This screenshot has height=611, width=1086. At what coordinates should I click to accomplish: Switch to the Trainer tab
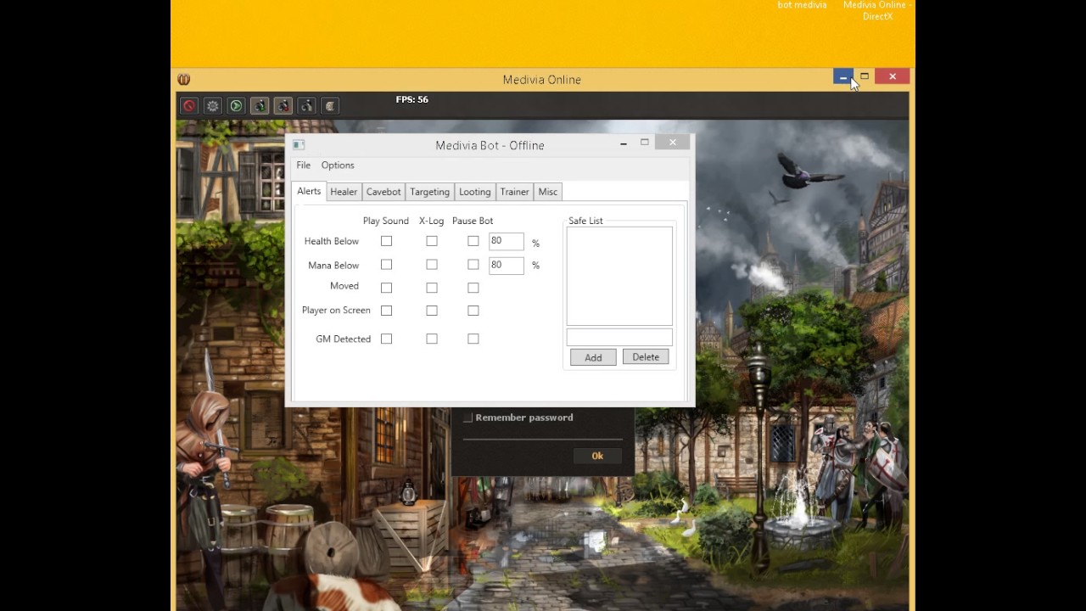coord(515,192)
